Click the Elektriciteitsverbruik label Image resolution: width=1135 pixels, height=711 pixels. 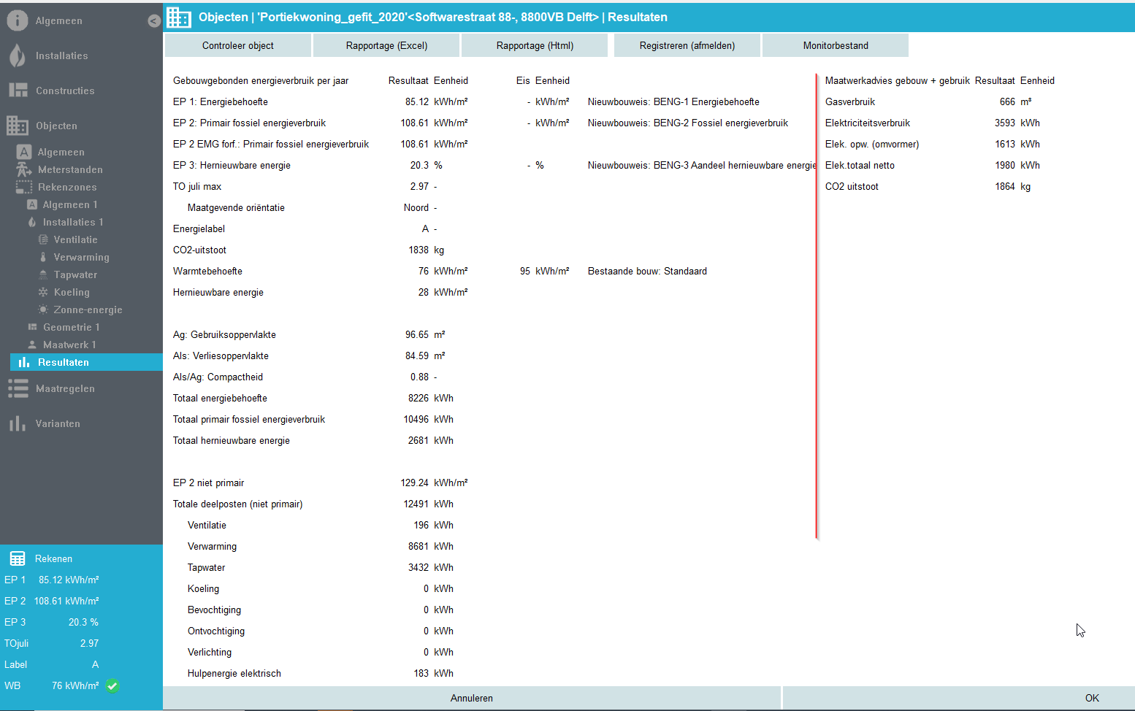[868, 123]
